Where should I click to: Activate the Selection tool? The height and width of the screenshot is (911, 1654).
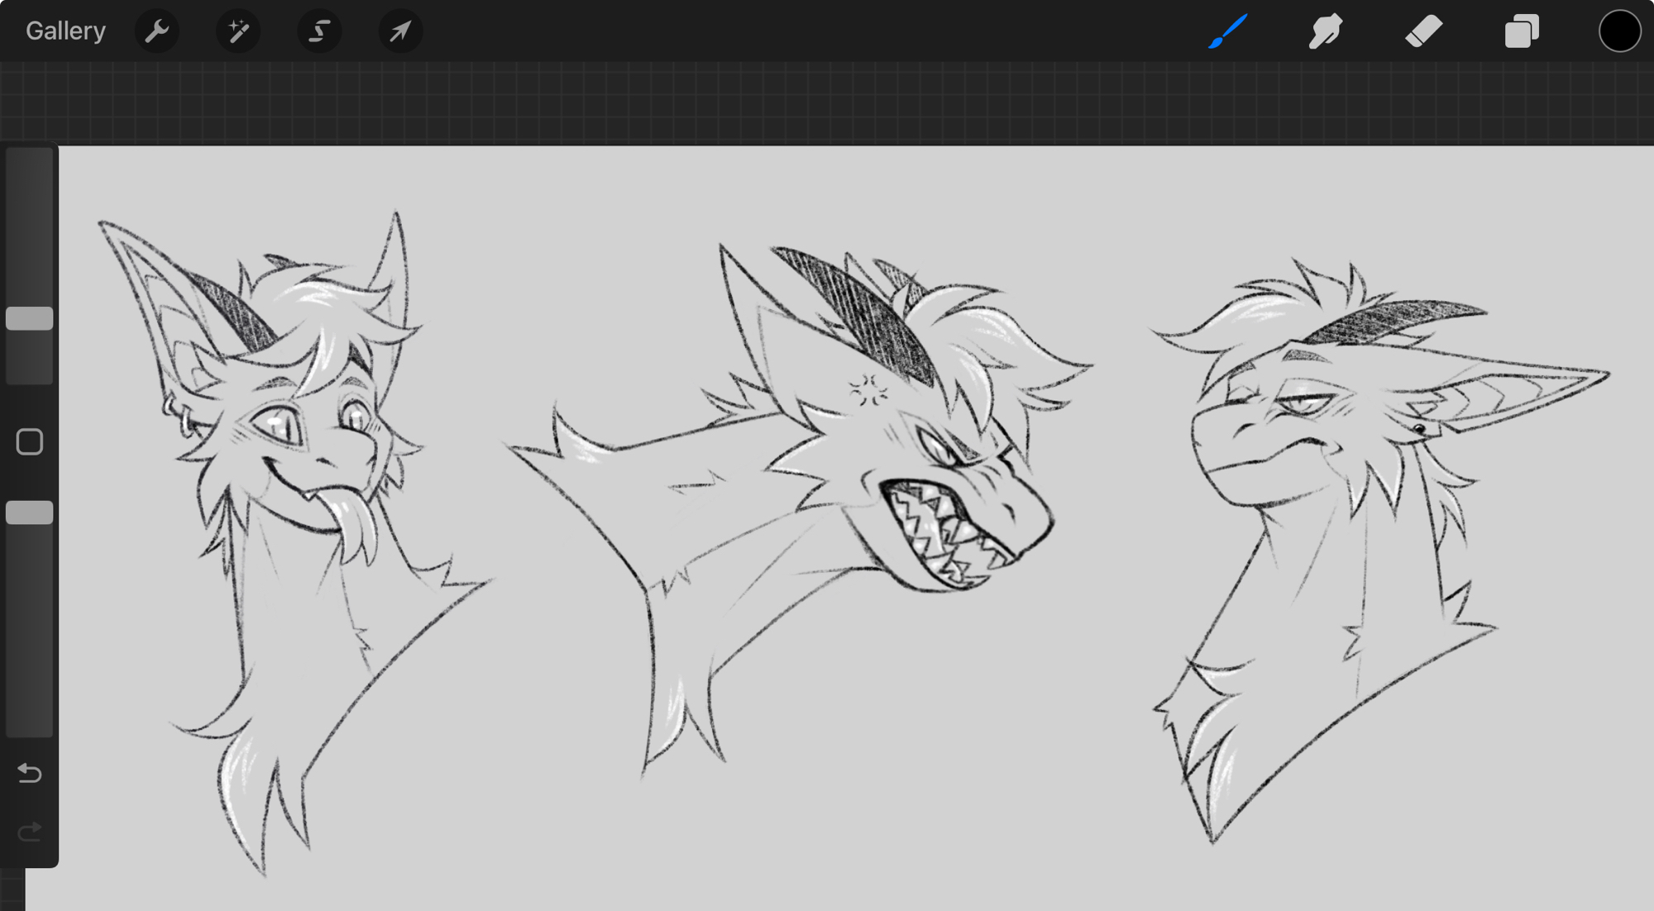point(319,31)
